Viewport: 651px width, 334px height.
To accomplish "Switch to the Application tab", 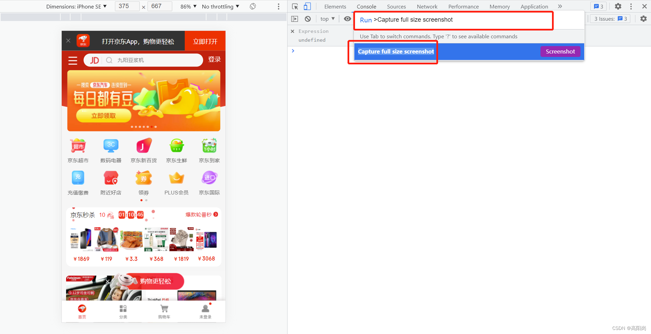I will click(x=534, y=6).
